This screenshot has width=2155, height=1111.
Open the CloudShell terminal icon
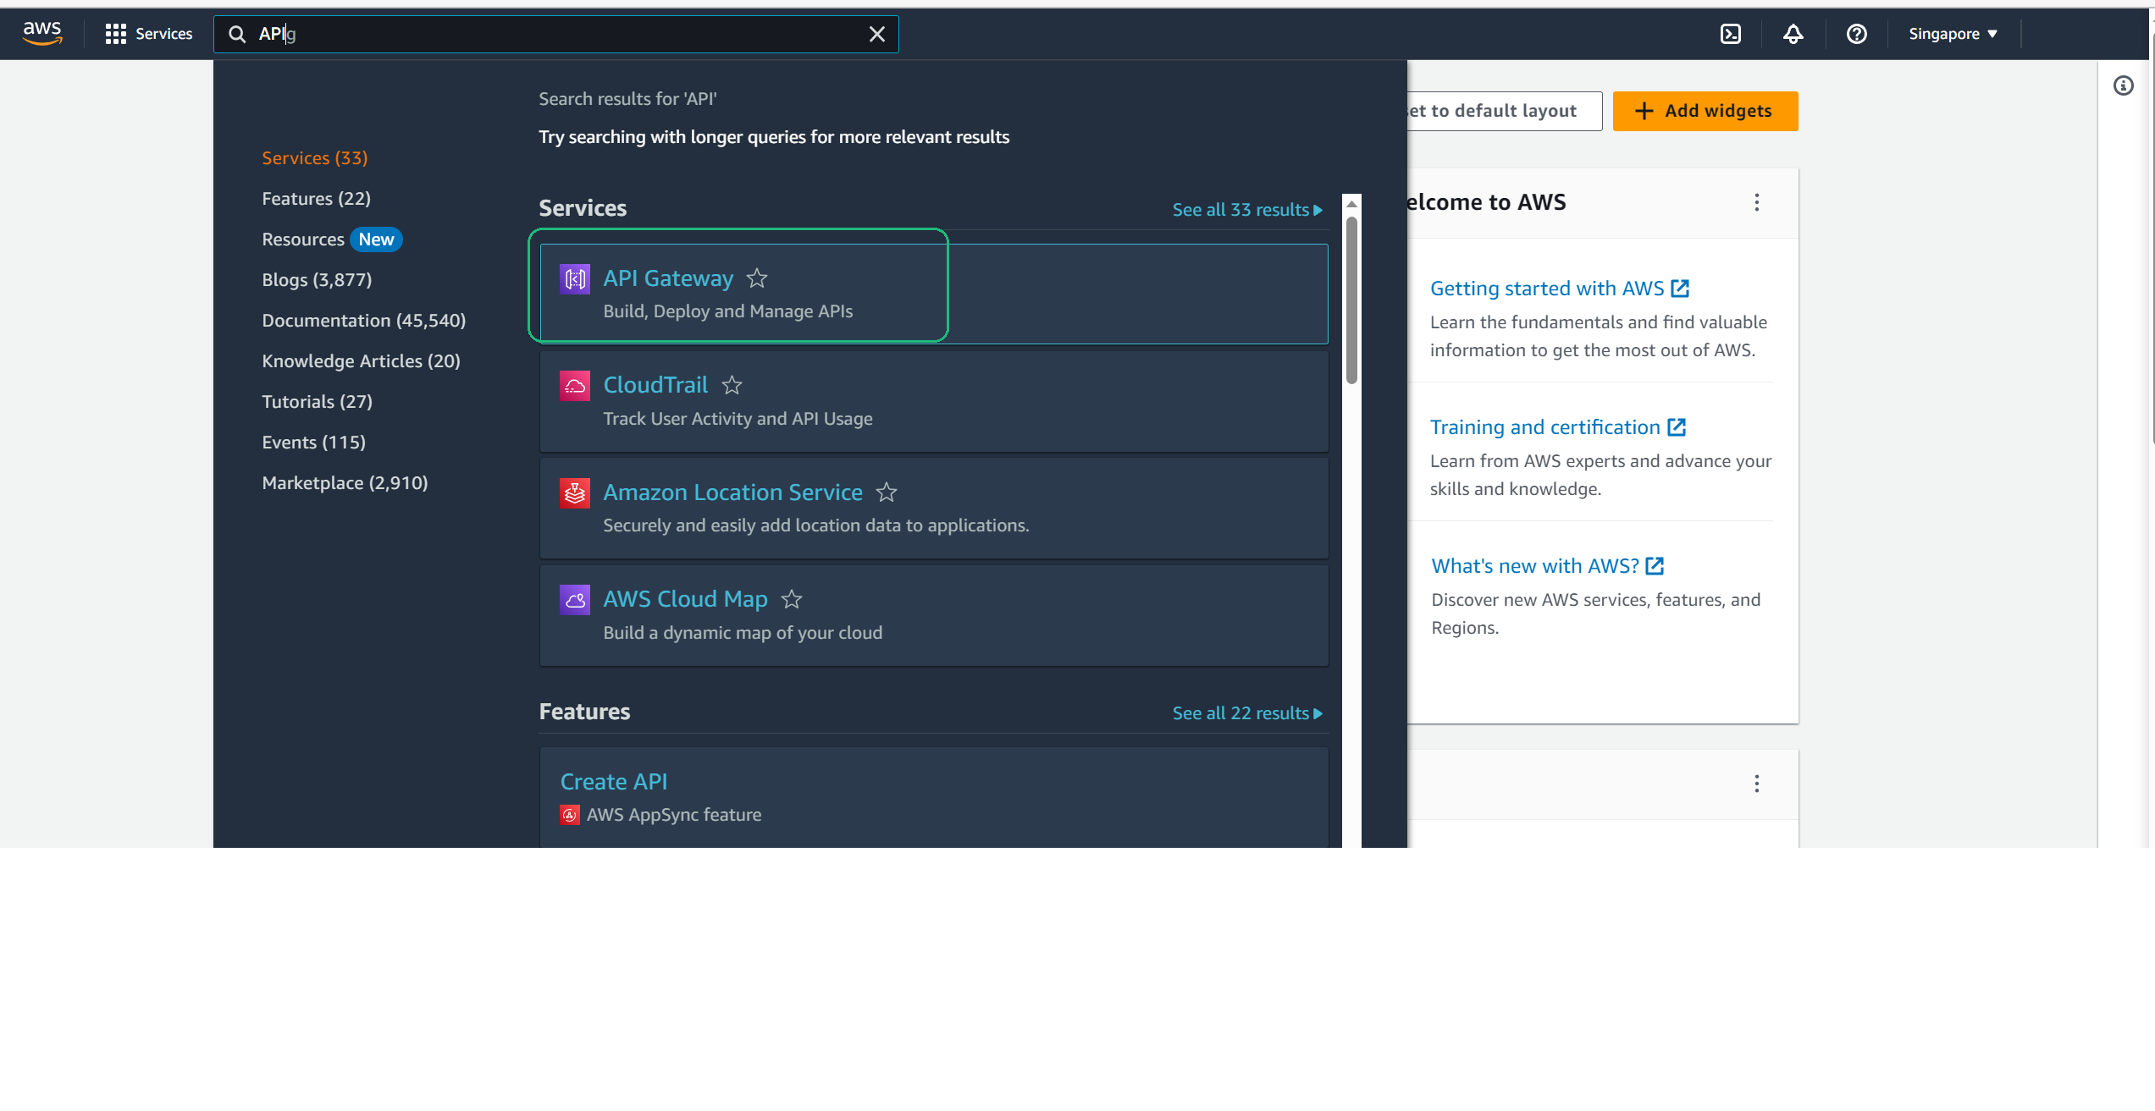[1731, 34]
